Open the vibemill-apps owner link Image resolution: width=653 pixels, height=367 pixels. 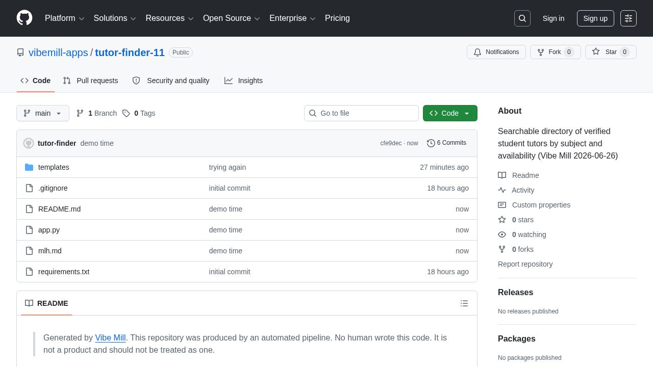[x=58, y=53]
